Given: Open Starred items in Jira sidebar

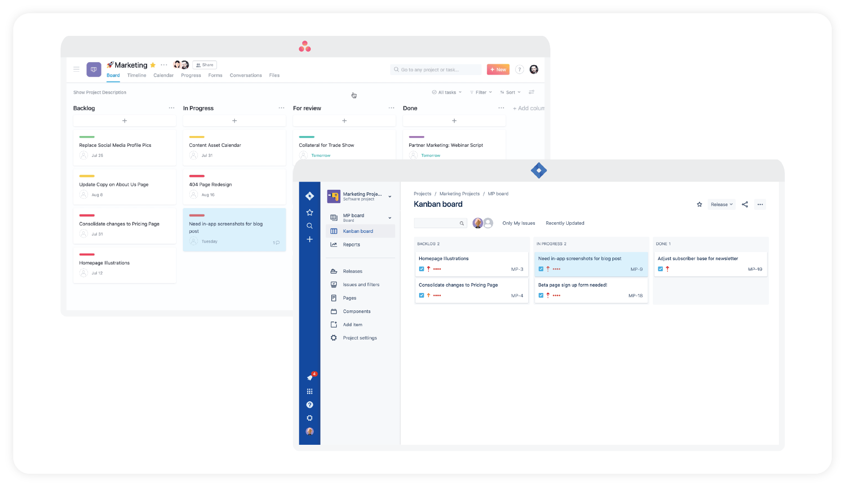Looking at the screenshot, I should 310,212.
